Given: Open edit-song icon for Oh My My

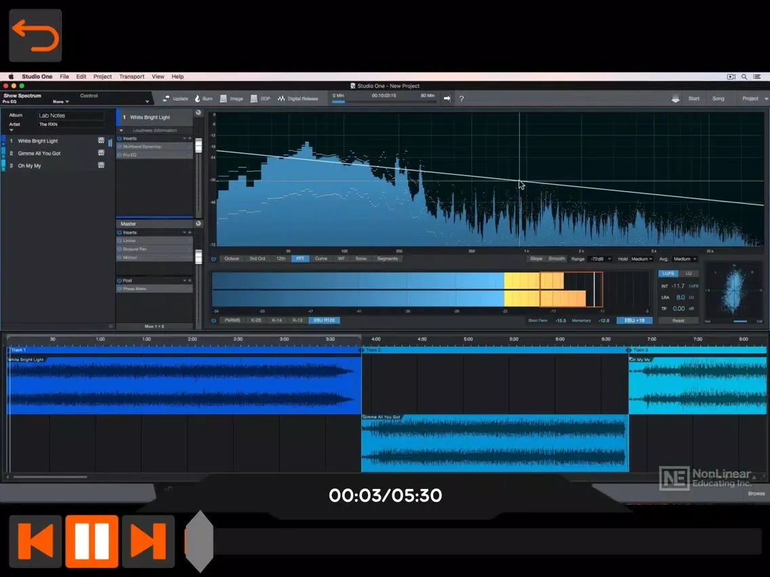Looking at the screenshot, I should pos(101,165).
